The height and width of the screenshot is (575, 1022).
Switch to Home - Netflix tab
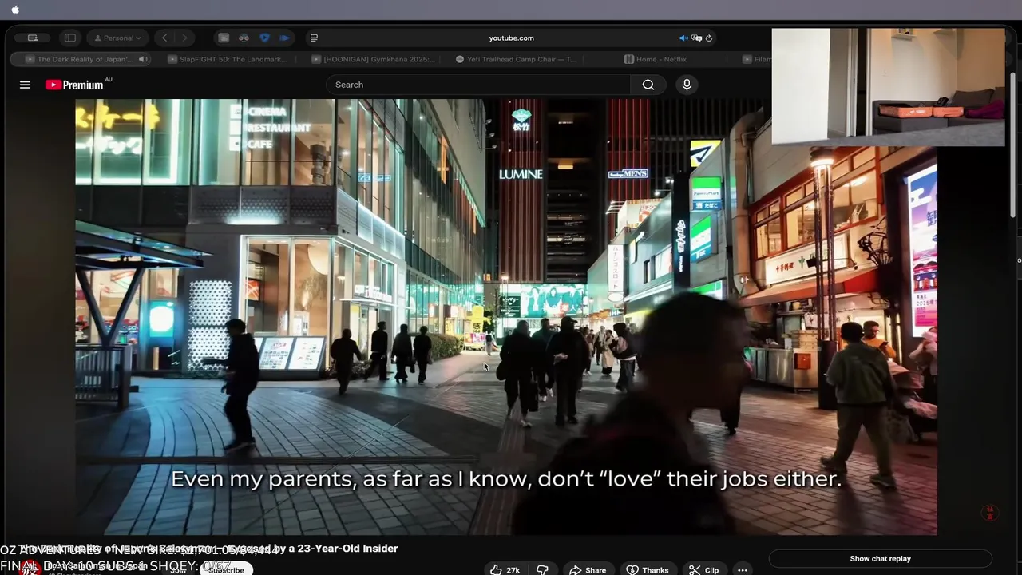[655, 59]
